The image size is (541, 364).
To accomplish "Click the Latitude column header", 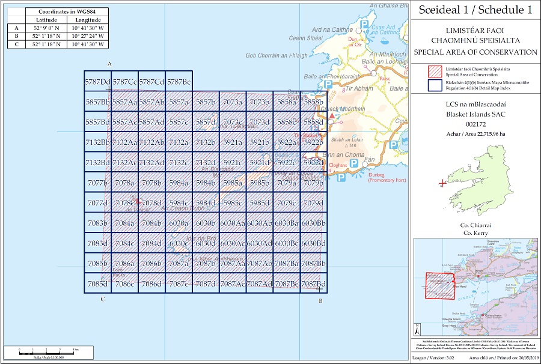I will 46,20.
